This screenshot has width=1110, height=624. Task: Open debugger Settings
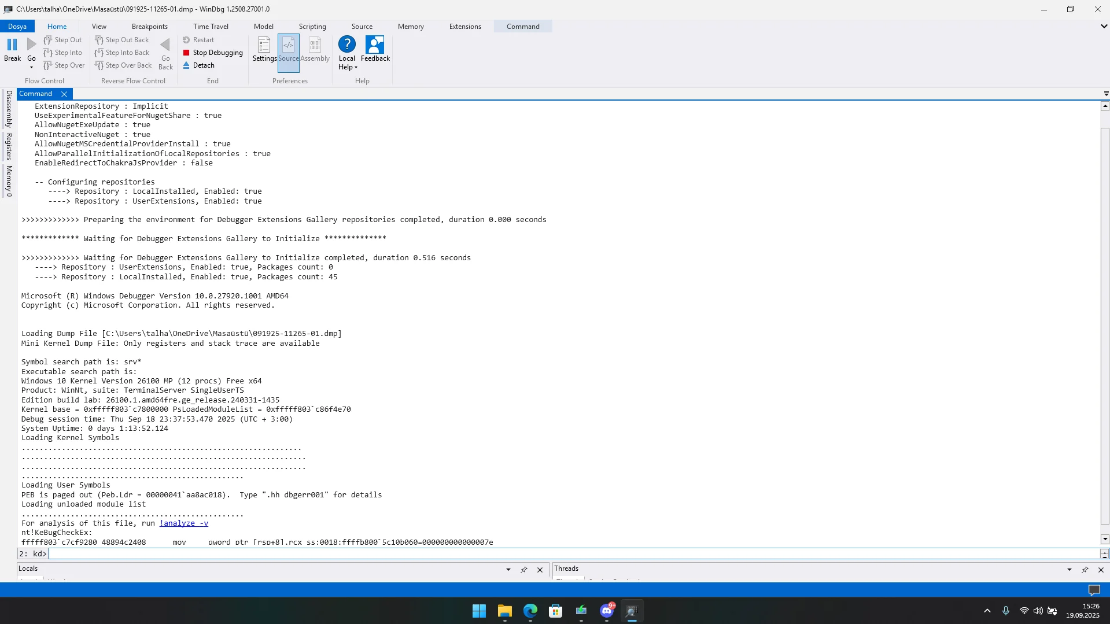(264, 49)
